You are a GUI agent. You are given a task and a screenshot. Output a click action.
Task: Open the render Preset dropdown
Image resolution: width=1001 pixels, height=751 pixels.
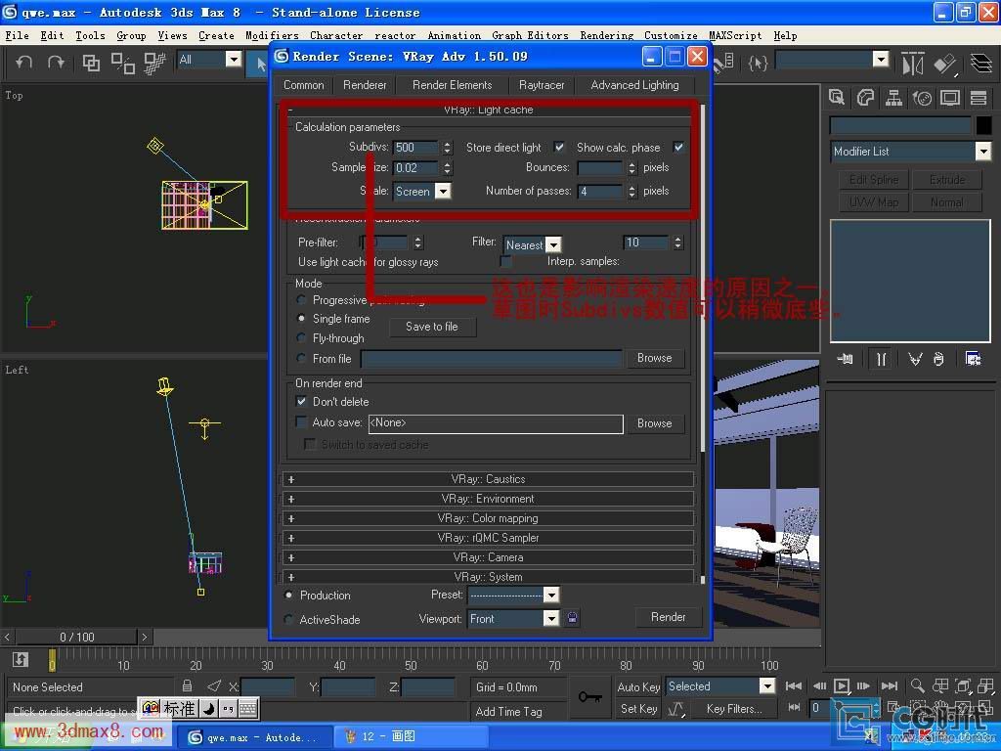tap(513, 596)
